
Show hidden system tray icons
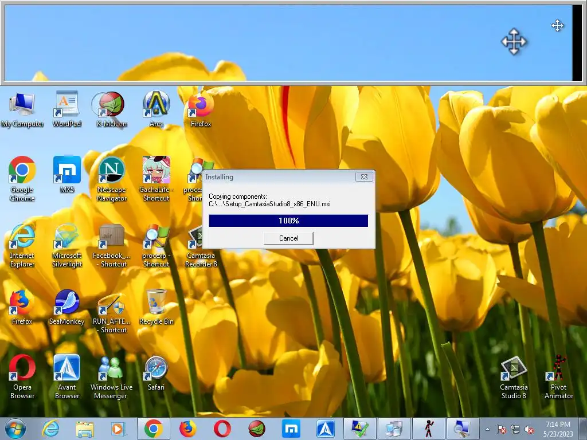tap(487, 430)
